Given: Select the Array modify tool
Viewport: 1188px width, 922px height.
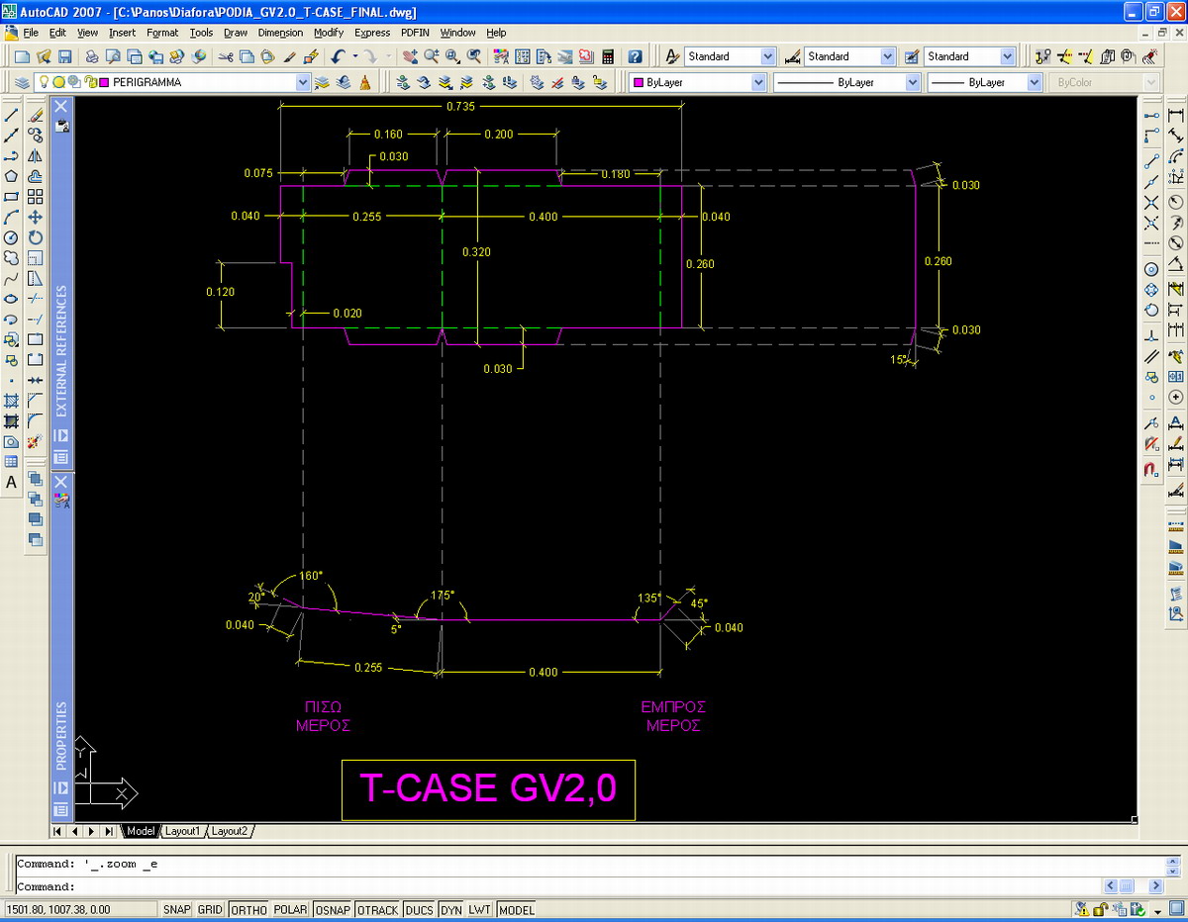Looking at the screenshot, I should click(36, 197).
